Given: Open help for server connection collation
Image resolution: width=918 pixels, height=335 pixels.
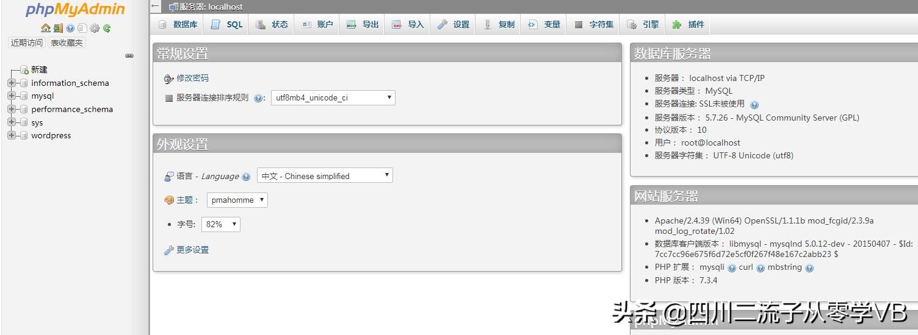Looking at the screenshot, I should point(258,98).
